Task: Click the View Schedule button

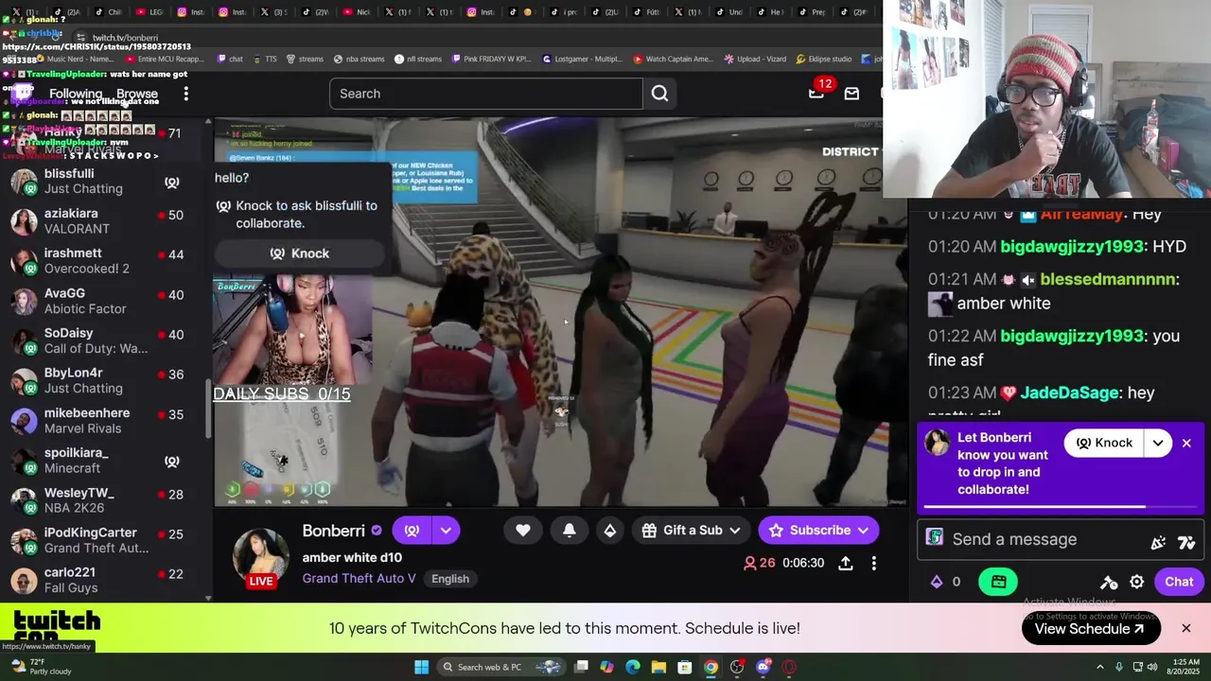Action: coord(1091,629)
